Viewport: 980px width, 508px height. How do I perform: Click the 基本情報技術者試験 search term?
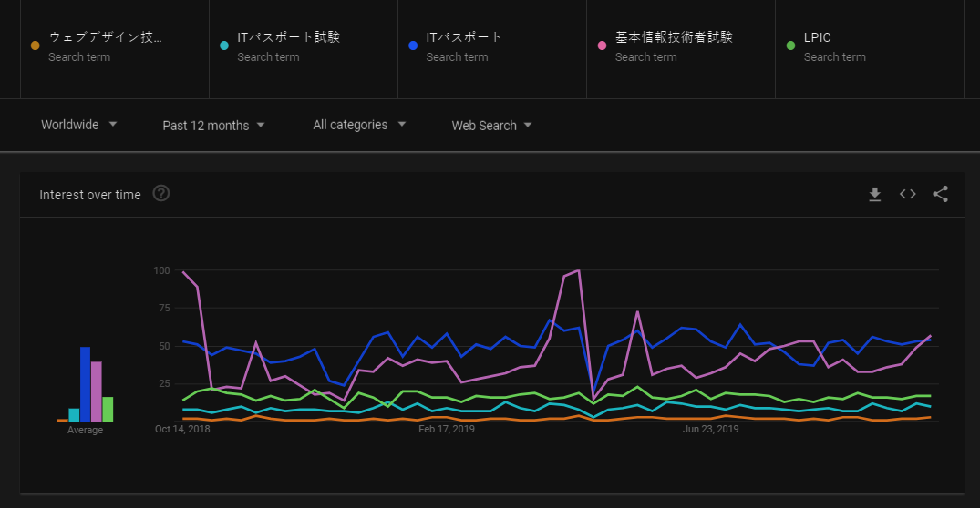tap(673, 37)
